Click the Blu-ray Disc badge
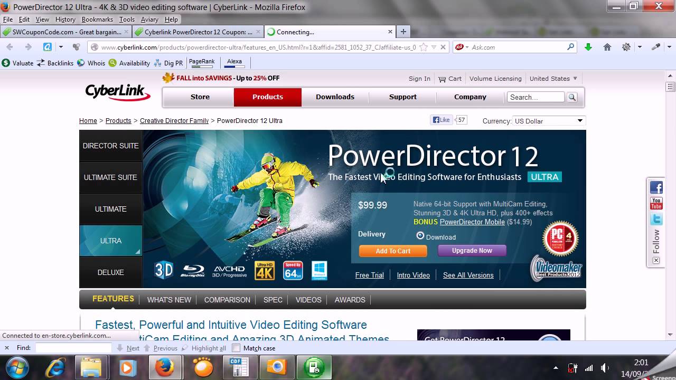 (193, 271)
